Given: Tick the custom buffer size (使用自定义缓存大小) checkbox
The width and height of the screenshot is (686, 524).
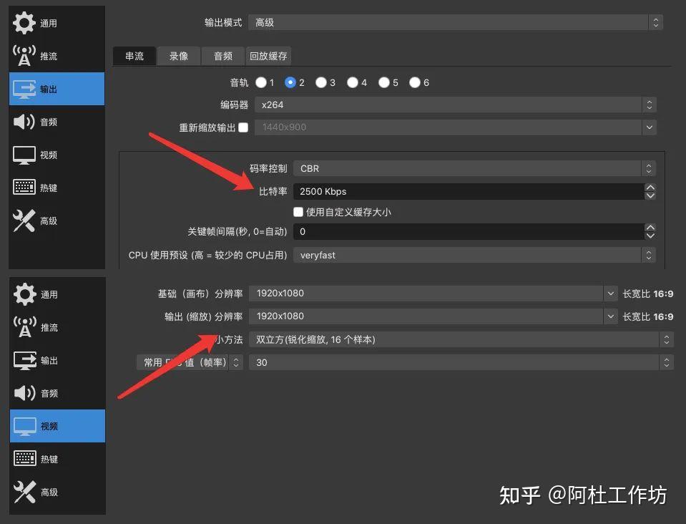Looking at the screenshot, I should point(298,212).
